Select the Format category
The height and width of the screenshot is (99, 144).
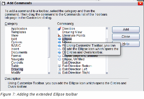(16, 56)
